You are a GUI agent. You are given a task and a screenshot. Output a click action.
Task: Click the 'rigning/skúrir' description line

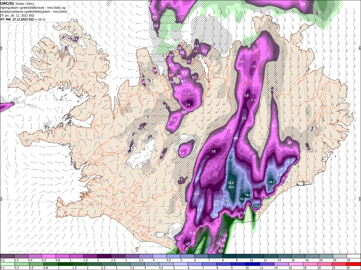(x=33, y=8)
